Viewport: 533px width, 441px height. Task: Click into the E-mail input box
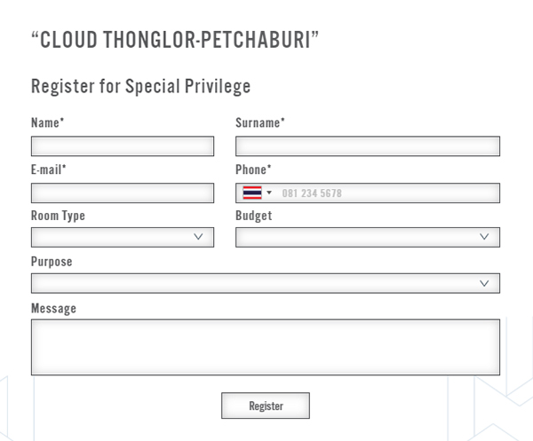tap(122, 193)
